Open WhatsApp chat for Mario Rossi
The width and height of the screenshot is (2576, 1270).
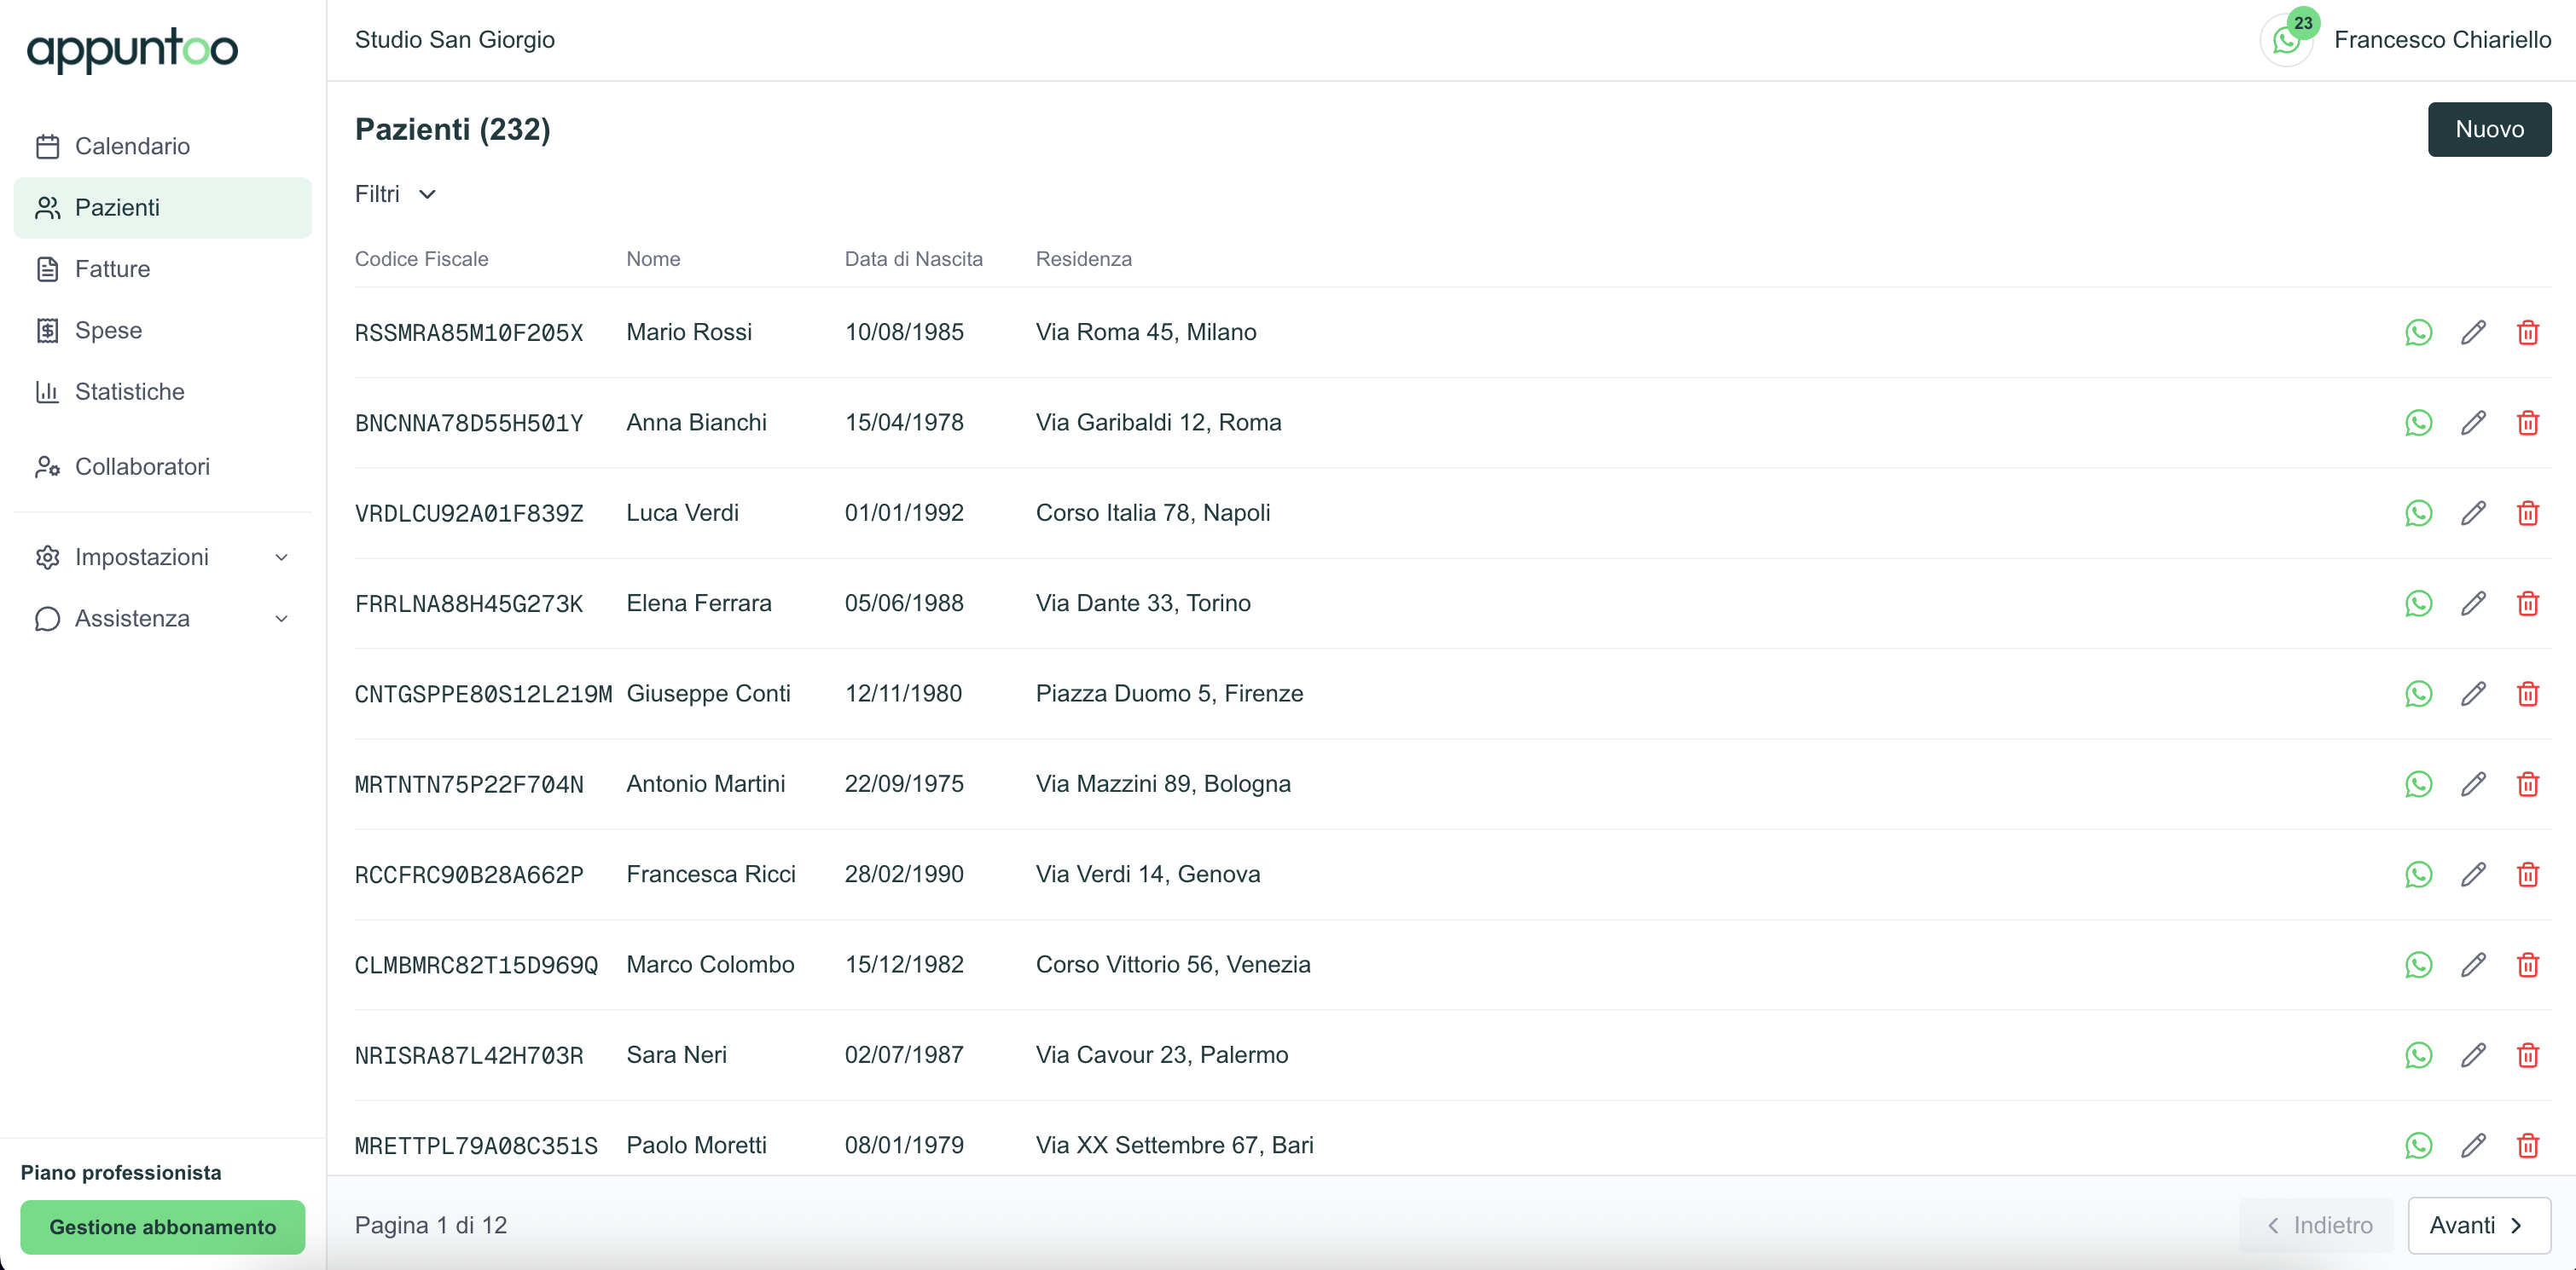2418,332
